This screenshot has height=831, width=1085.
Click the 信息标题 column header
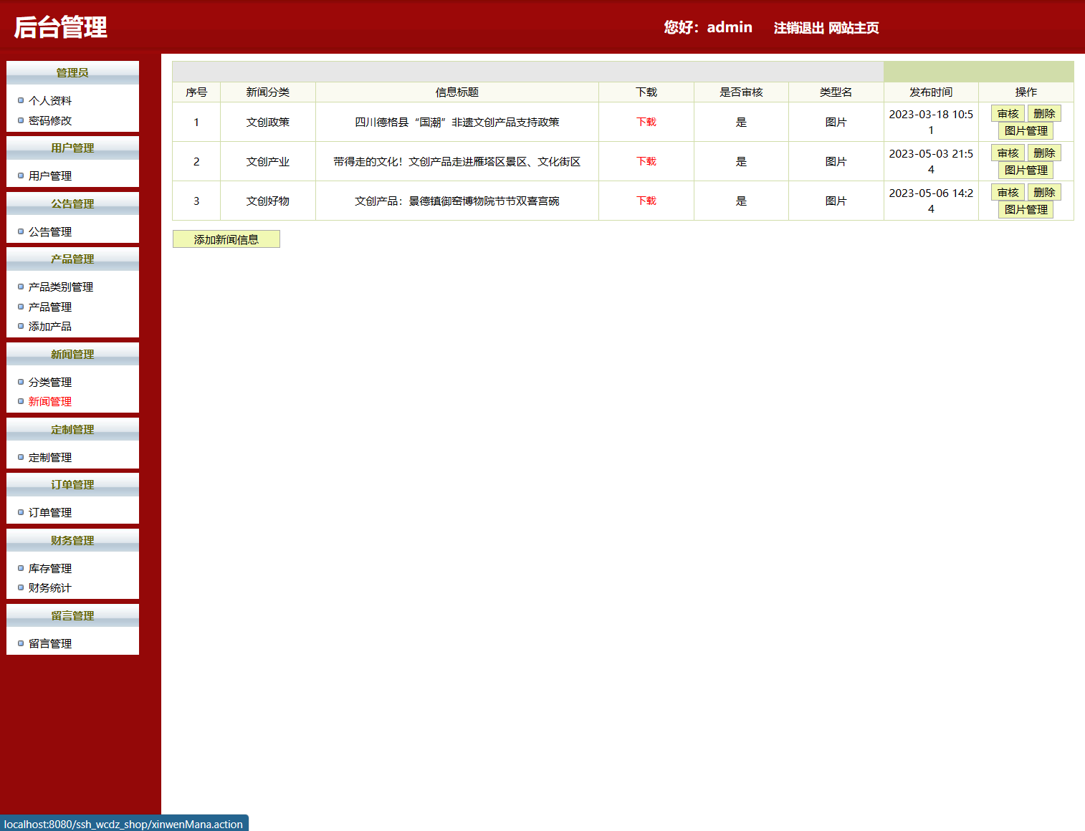[457, 92]
